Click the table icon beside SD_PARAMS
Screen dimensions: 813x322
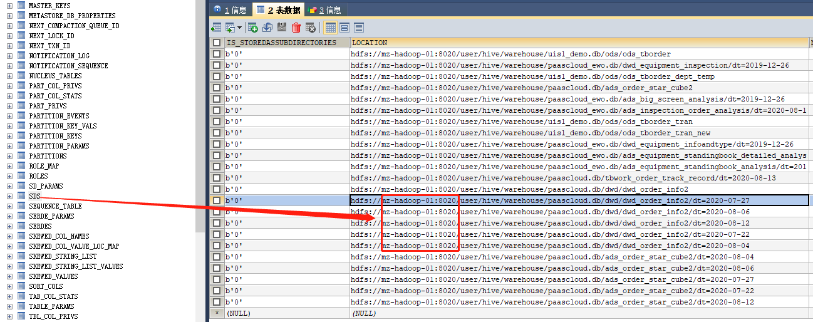pyautogui.click(x=21, y=186)
